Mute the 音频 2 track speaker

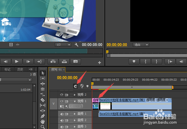coord(62,120)
